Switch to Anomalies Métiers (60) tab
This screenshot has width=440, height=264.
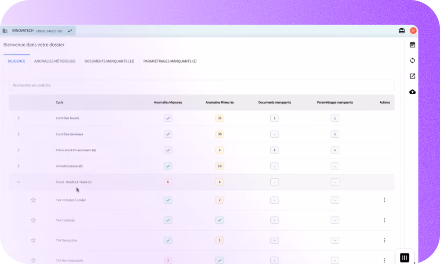[55, 61]
